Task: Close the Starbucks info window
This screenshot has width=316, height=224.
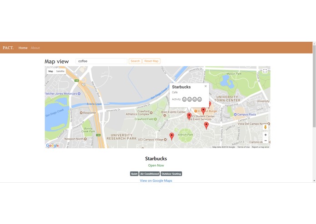Action: (206, 86)
